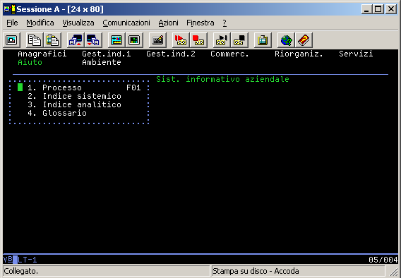Click the Print Screen toolbar icon
401x278 pixels.
pyautogui.click(x=11, y=40)
